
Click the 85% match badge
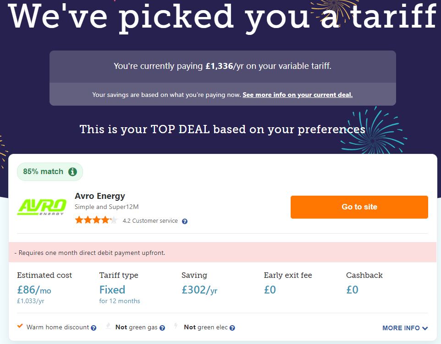click(43, 172)
